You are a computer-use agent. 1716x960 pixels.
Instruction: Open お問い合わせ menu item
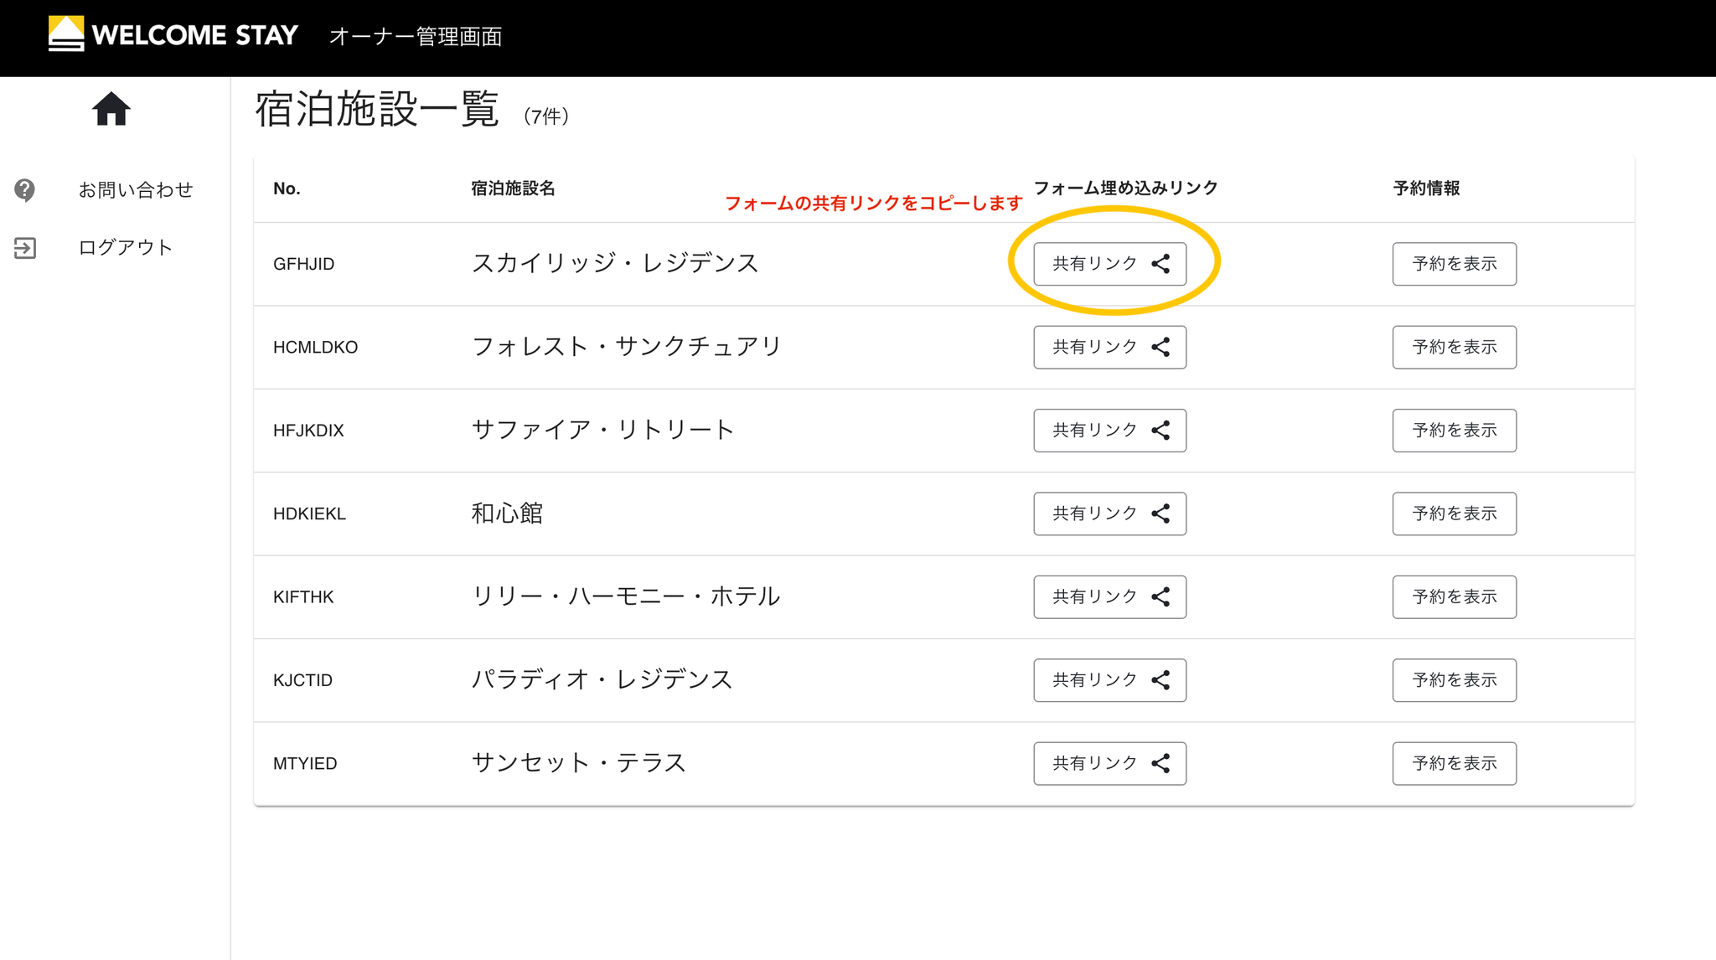point(136,190)
